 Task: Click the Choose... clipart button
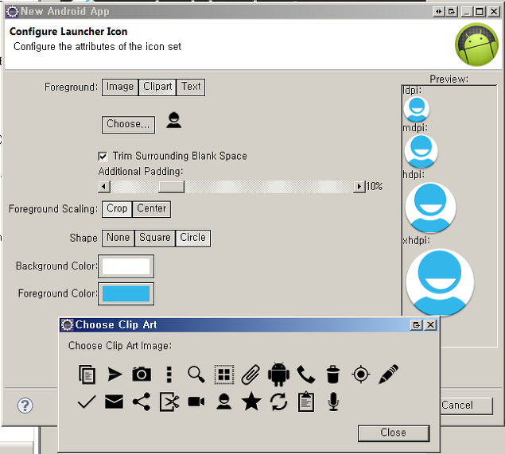128,125
